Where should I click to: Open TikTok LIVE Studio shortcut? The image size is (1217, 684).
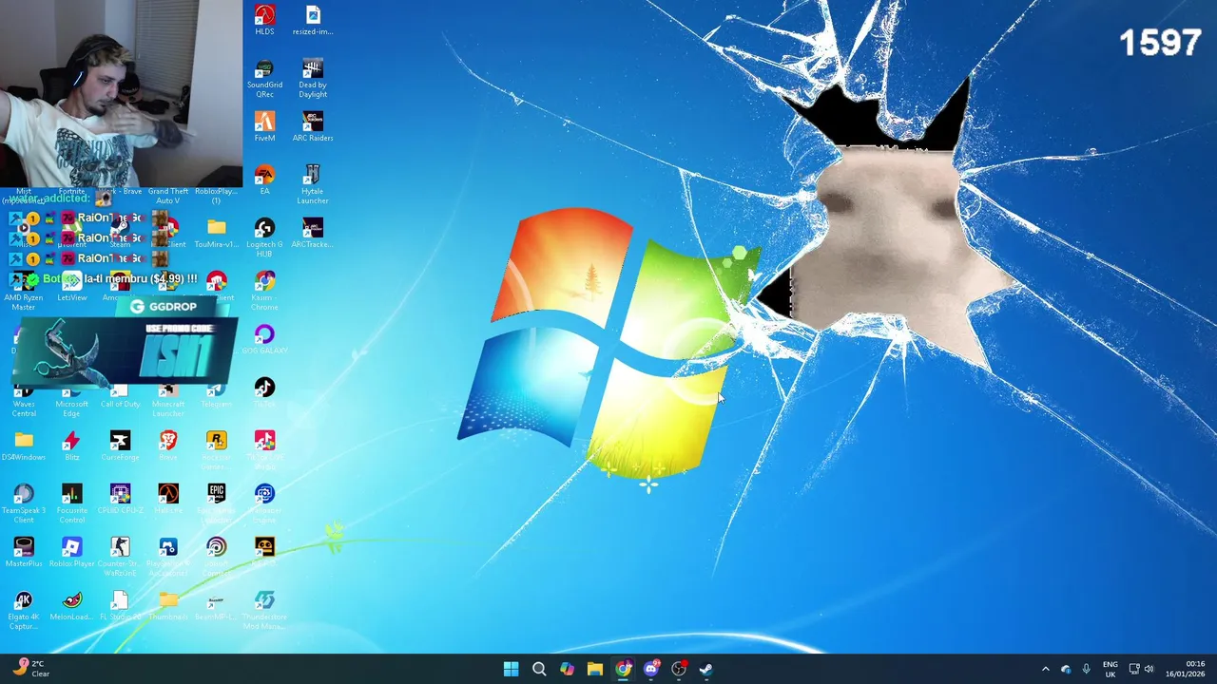point(264,450)
